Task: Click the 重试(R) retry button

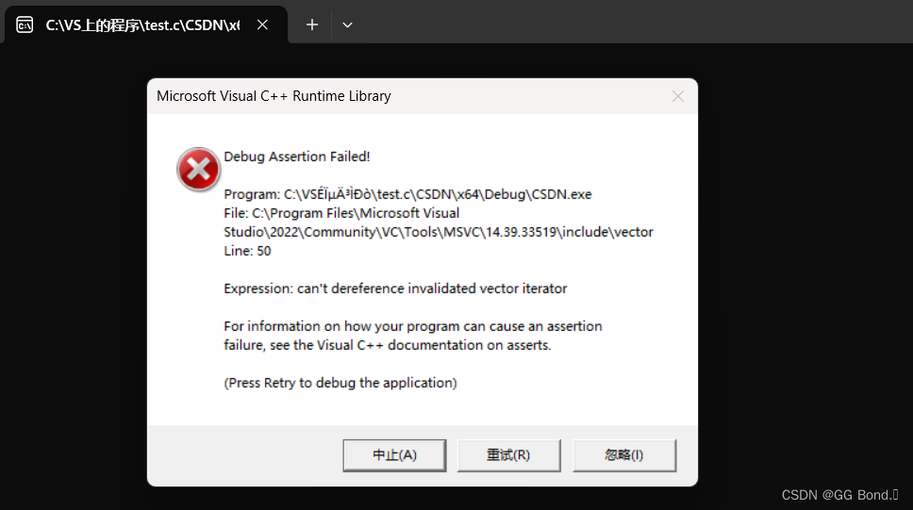Action: click(x=509, y=455)
